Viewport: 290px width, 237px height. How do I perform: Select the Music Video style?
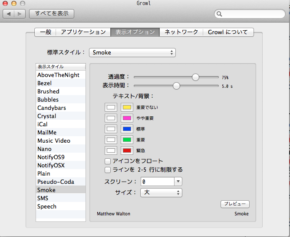coord(61,141)
